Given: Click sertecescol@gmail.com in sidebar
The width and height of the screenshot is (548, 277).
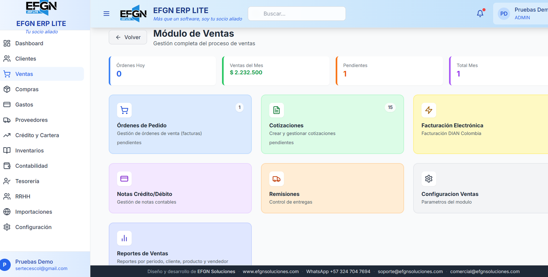Looking at the screenshot, I should [41, 268].
